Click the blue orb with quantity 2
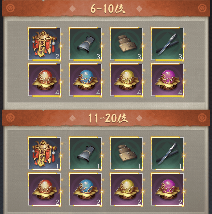Viewport: 212px width, 214px height. (x=86, y=189)
